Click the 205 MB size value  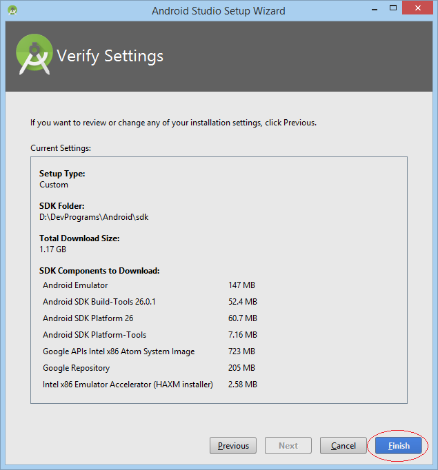241,368
